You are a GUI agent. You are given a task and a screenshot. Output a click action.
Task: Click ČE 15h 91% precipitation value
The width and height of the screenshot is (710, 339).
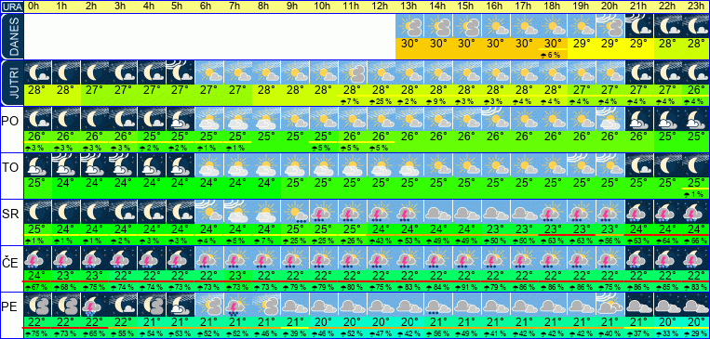[x=467, y=288]
